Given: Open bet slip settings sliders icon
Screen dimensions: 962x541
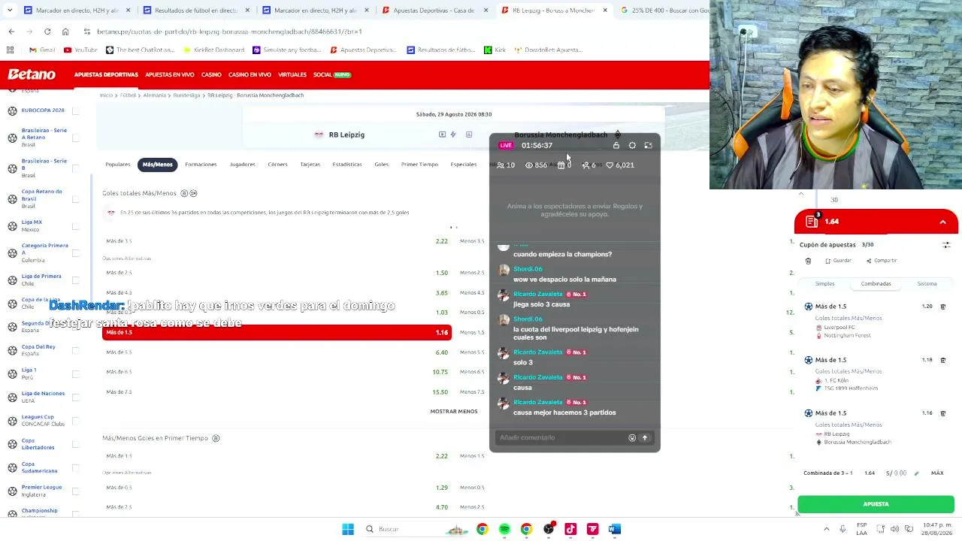Looking at the screenshot, I should pos(946,245).
